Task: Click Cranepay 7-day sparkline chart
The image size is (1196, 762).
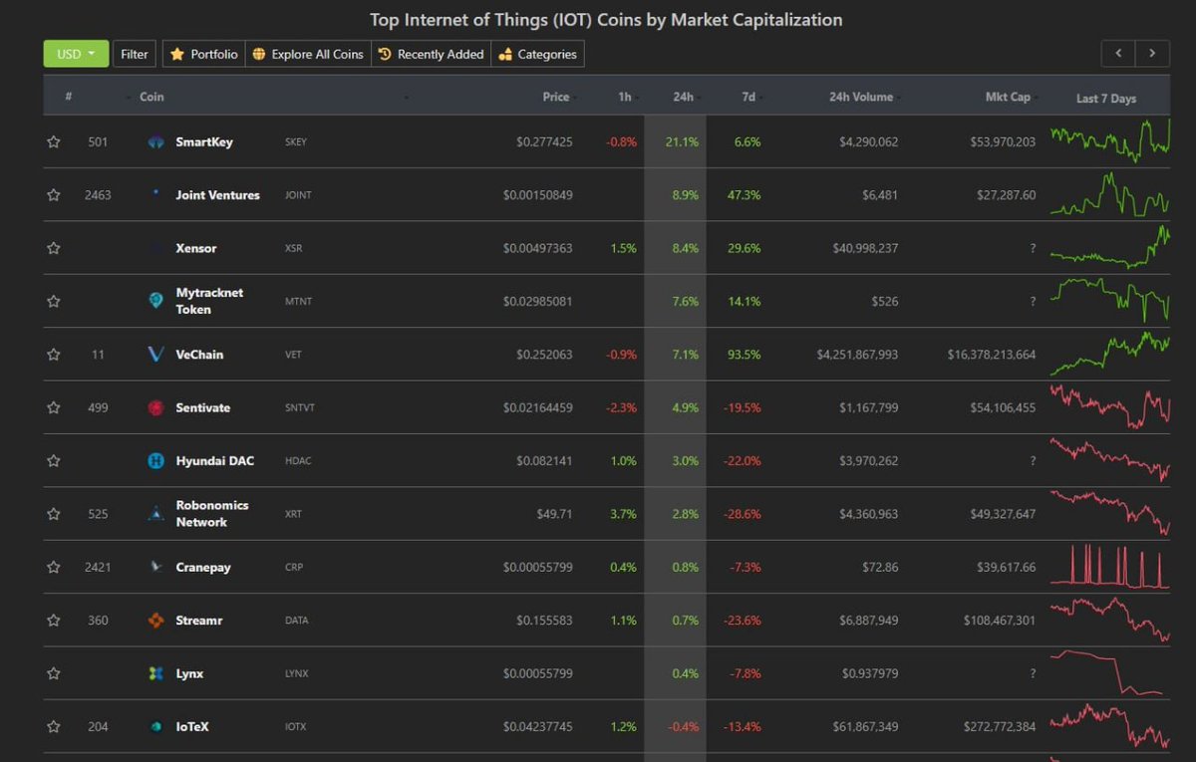Action: click(x=1109, y=567)
